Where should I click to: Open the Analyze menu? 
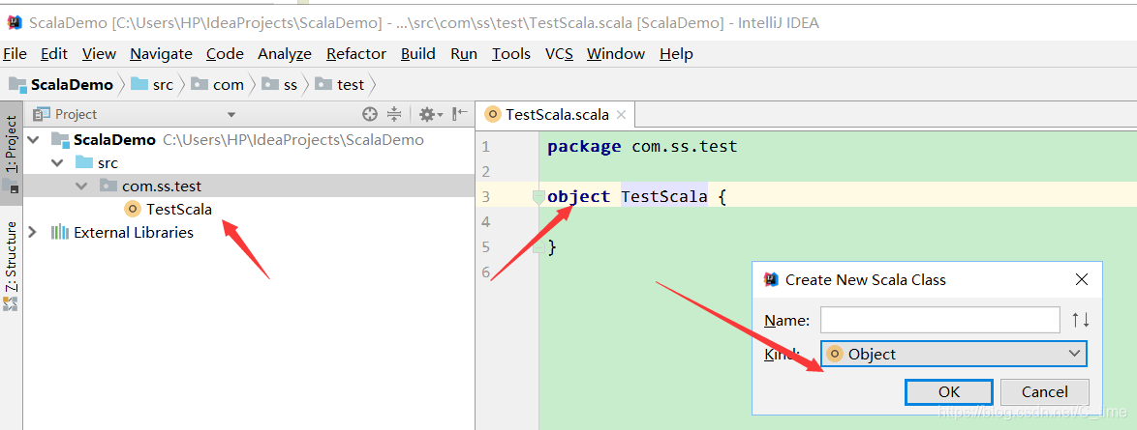(x=285, y=53)
